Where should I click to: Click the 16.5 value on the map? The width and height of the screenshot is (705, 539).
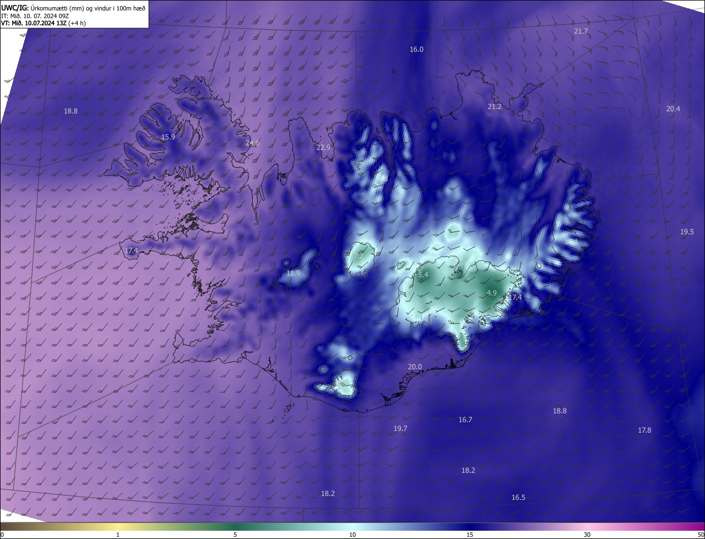tap(518, 498)
